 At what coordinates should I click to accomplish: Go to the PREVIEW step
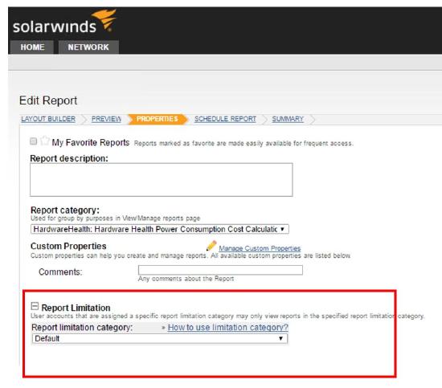(106, 119)
